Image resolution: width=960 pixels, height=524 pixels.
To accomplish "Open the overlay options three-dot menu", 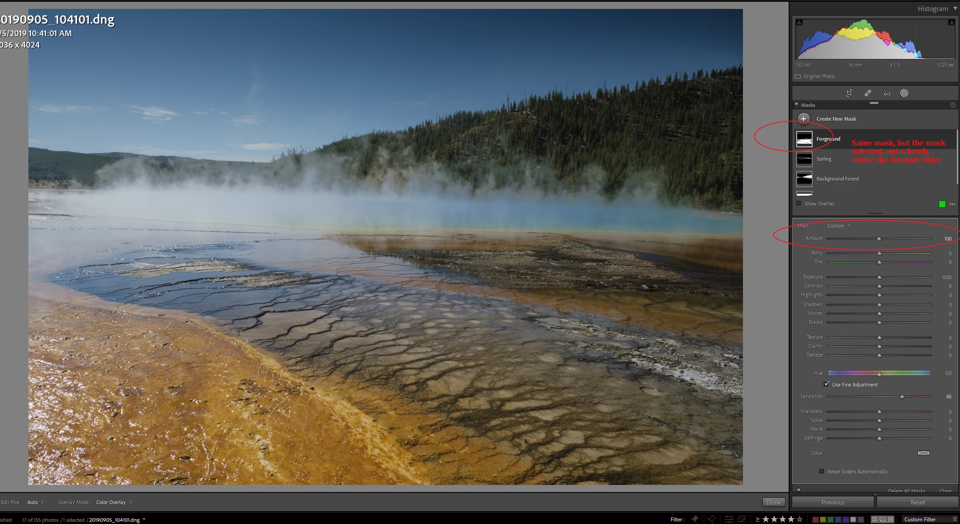I will (952, 204).
